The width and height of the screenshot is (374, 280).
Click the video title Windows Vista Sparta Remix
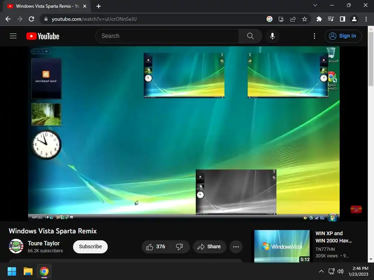tap(53, 231)
